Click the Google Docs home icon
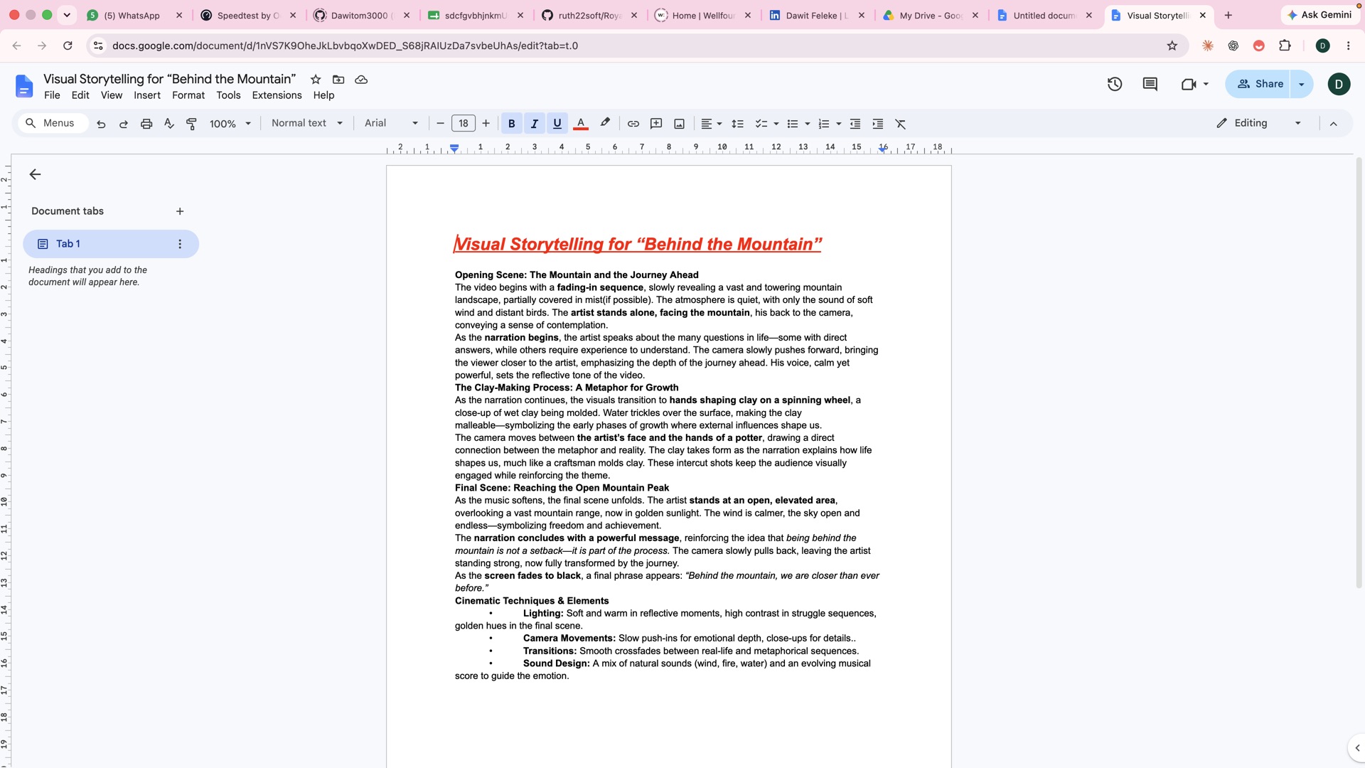The width and height of the screenshot is (1365, 768). click(x=24, y=86)
